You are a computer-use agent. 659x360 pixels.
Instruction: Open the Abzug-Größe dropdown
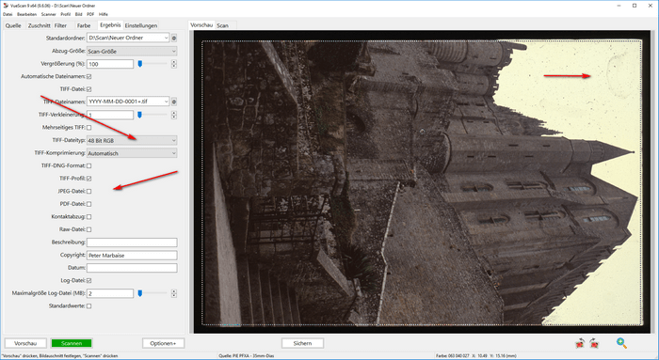pyautogui.click(x=132, y=51)
